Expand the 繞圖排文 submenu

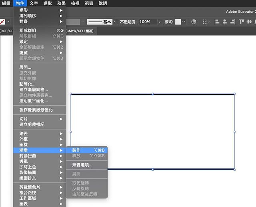(40, 178)
